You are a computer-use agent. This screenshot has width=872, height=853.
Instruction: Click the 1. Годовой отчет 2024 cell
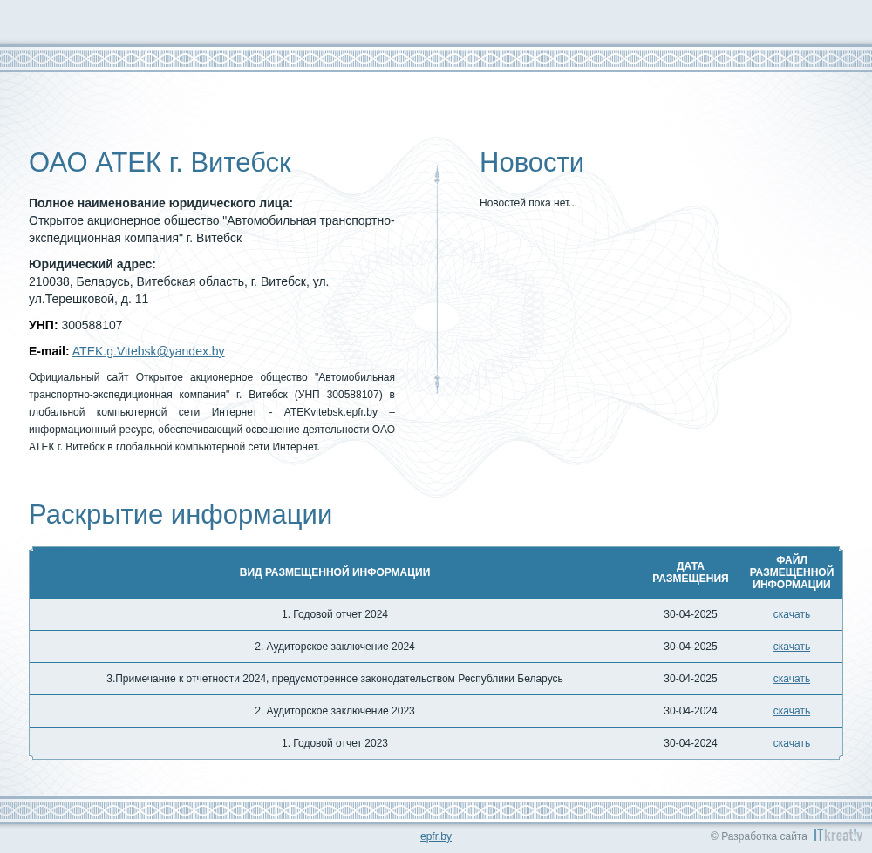click(335, 614)
